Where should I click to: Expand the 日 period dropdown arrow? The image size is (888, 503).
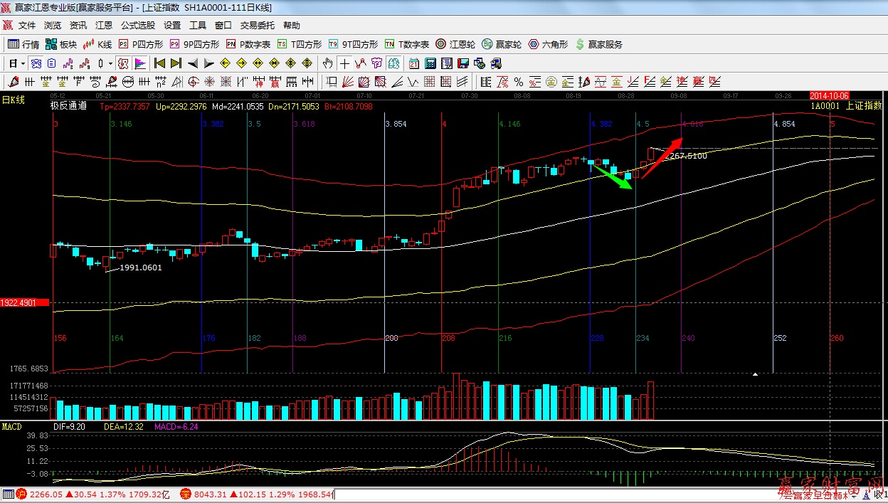[x=23, y=63]
